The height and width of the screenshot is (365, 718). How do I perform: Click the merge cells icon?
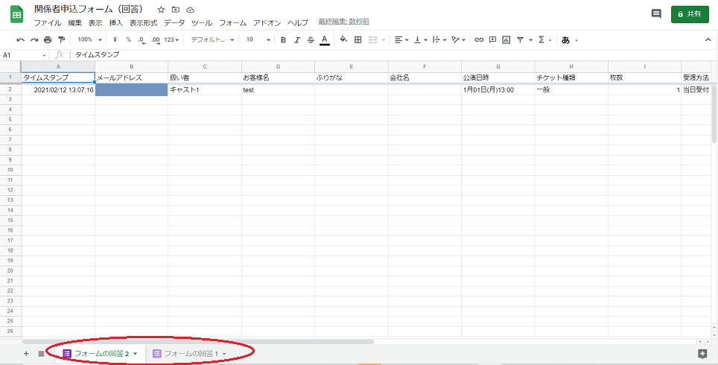[372, 39]
